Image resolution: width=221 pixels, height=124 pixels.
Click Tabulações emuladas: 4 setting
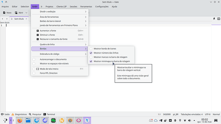(192, 114)
